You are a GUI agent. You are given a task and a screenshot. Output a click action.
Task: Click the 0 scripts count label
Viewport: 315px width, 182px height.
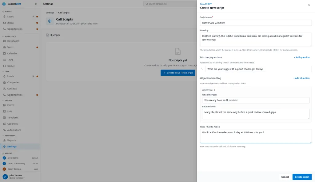pyautogui.click(x=55, y=35)
